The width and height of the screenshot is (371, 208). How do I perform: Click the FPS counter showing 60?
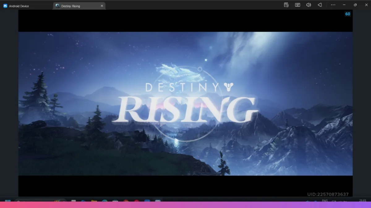(348, 14)
